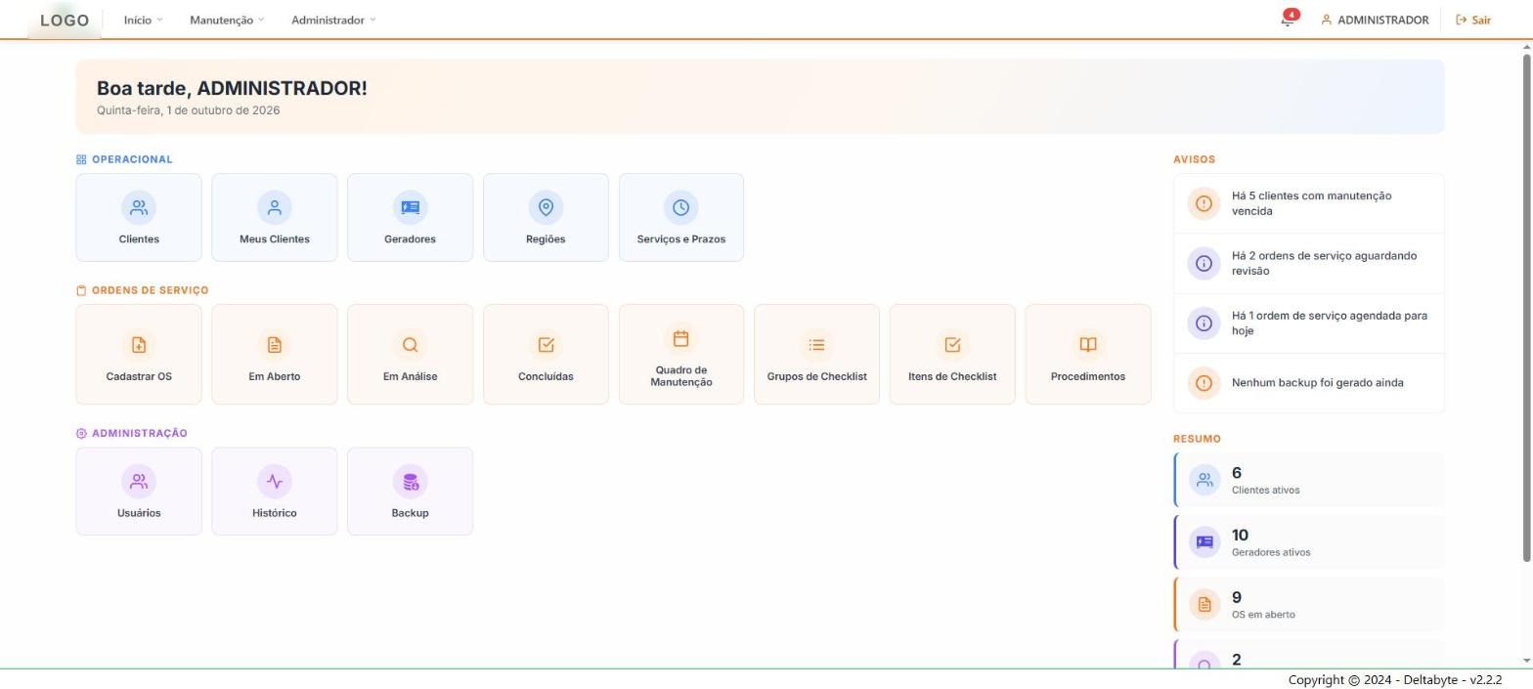
Task: Click the Cadastrar OS file-plus icon
Action: 139,345
